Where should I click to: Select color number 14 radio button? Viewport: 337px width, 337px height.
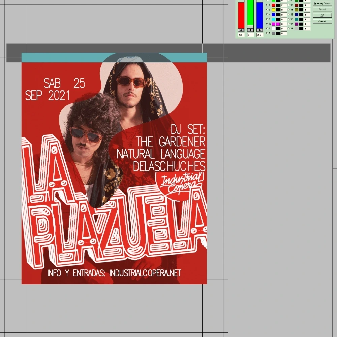(289, 24)
